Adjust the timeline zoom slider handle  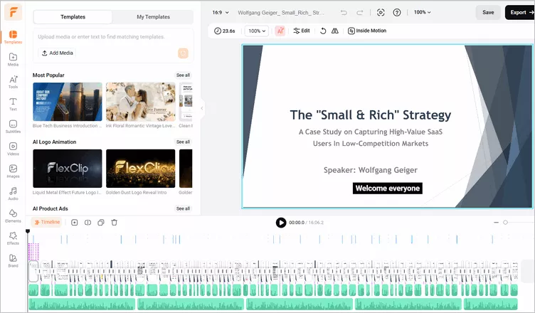point(505,223)
